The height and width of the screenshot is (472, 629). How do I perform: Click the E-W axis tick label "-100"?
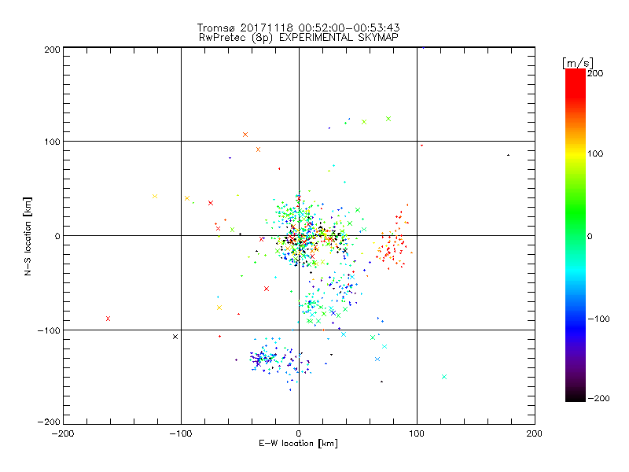[181, 433]
